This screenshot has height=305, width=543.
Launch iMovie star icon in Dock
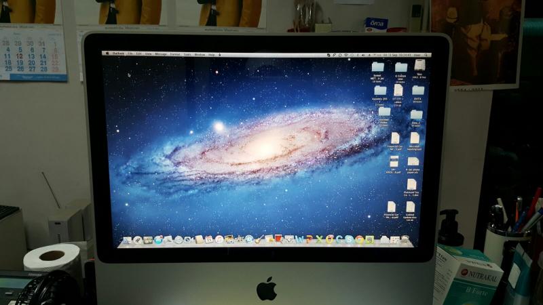tap(240, 239)
